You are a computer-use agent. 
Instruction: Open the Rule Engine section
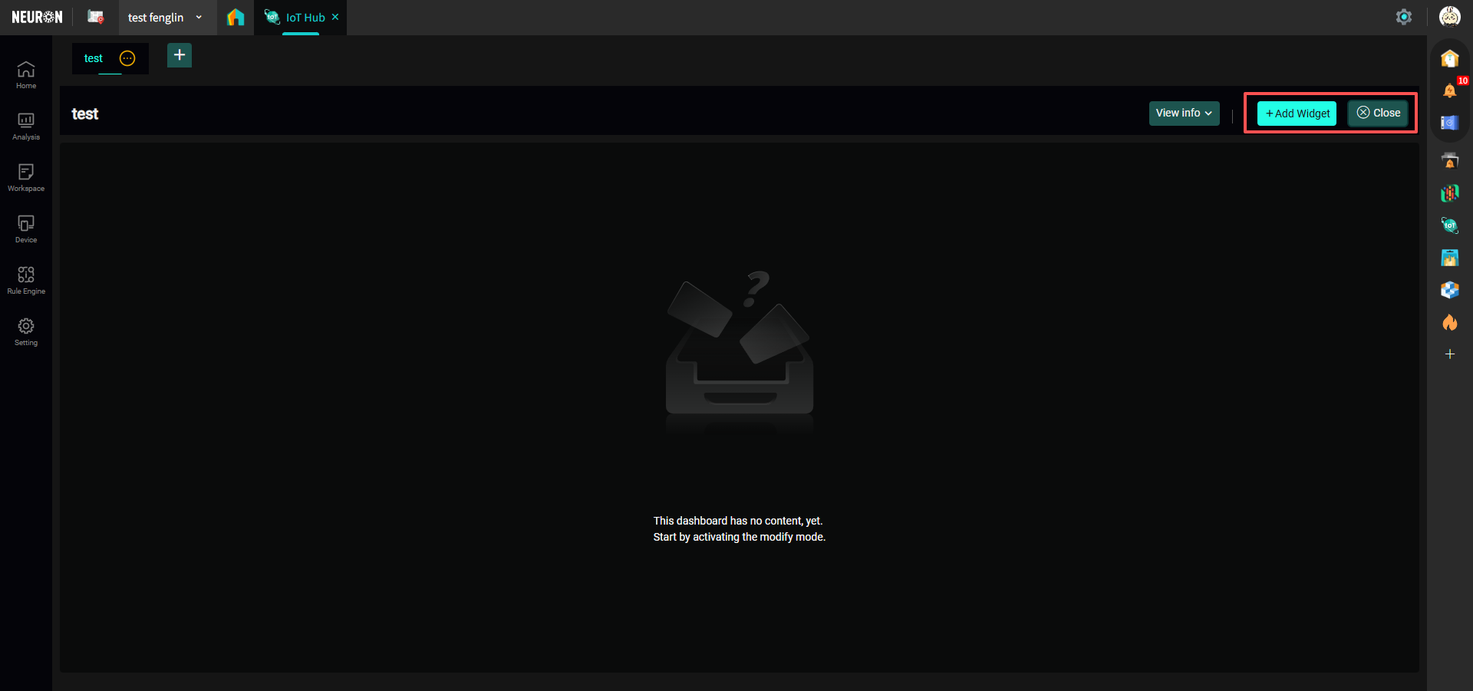tap(26, 281)
